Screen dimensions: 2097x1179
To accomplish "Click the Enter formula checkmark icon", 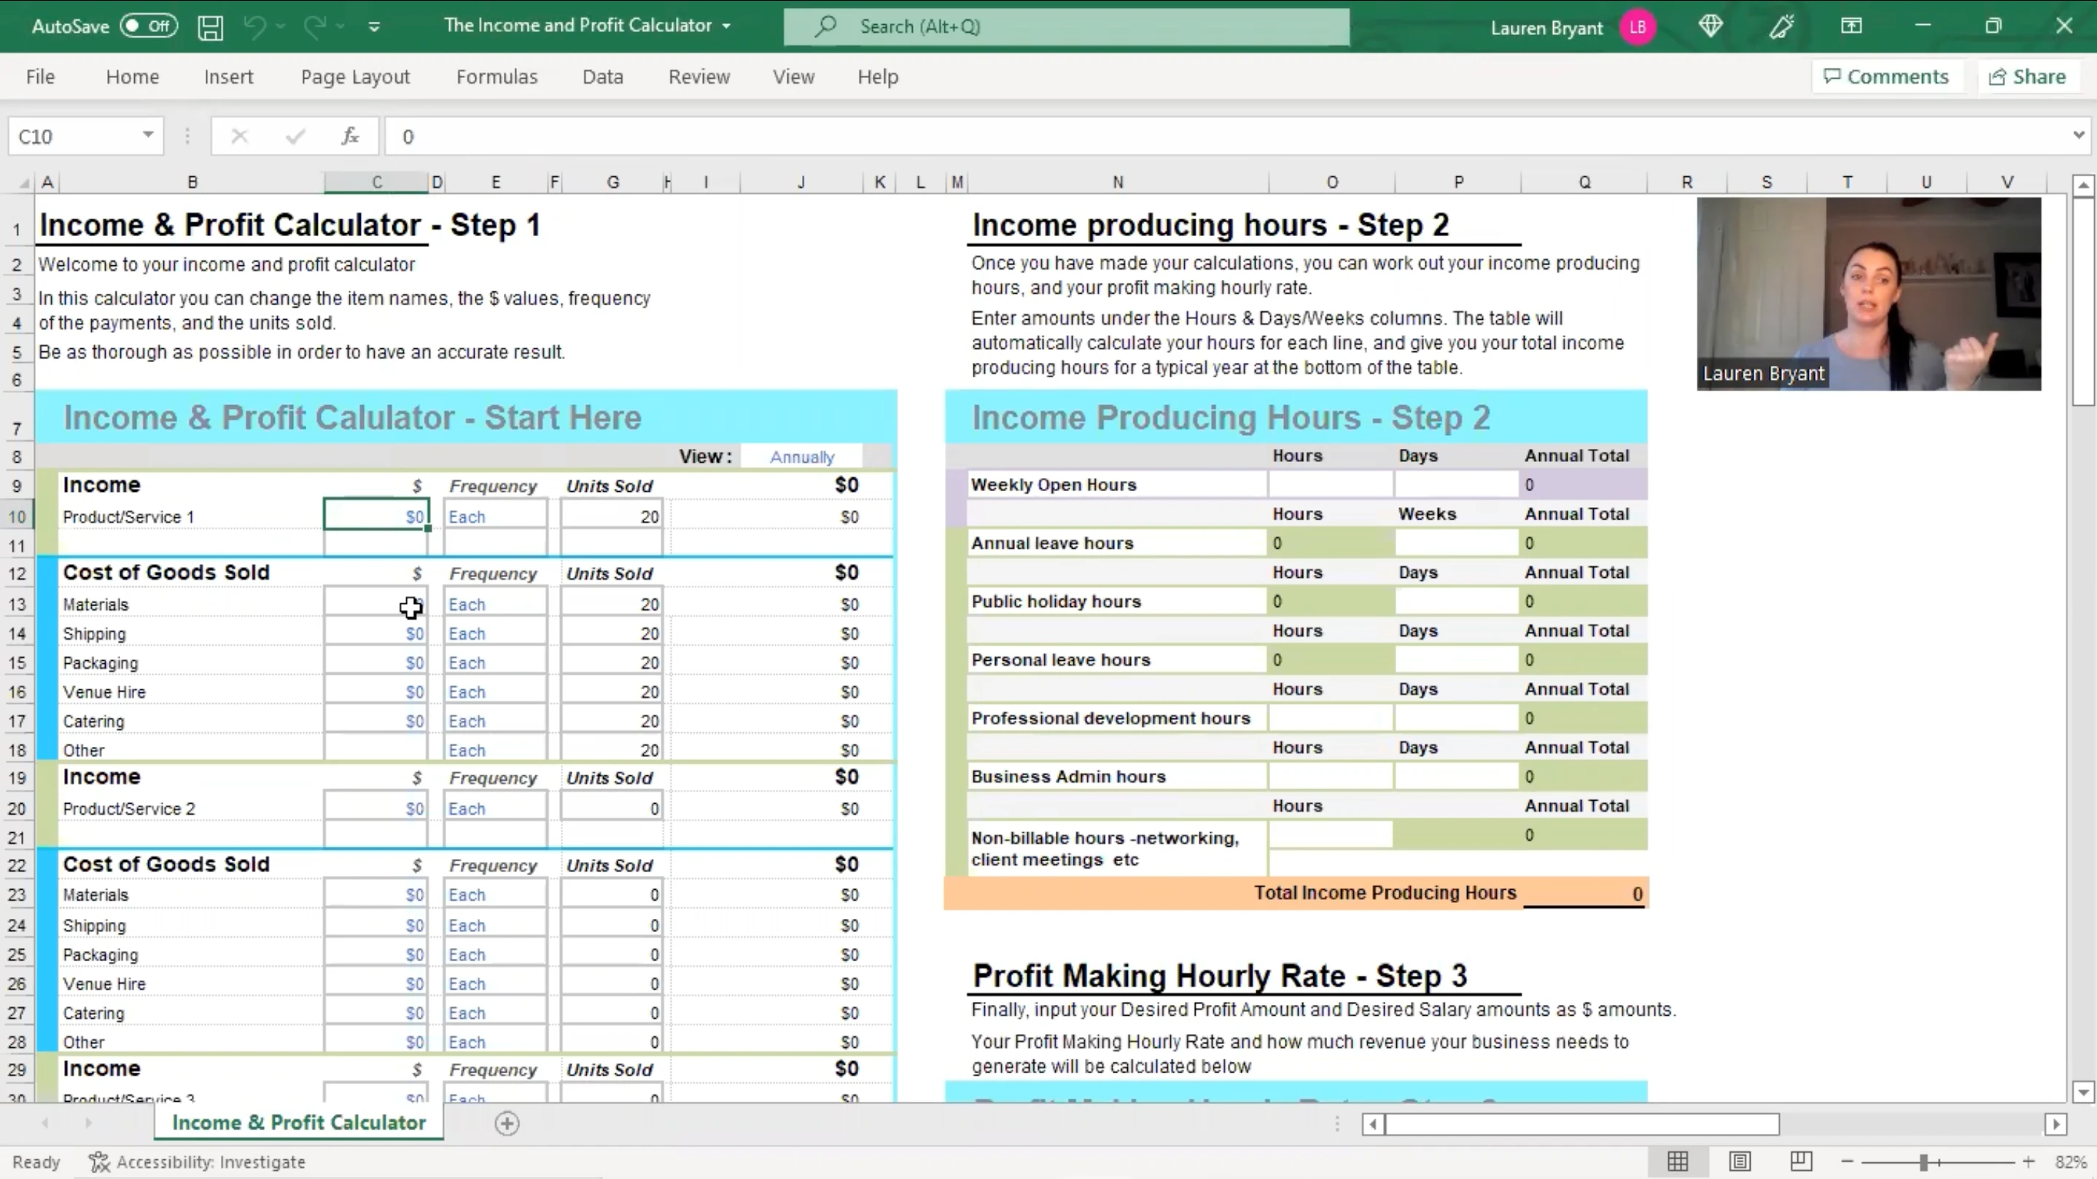I will (x=295, y=136).
